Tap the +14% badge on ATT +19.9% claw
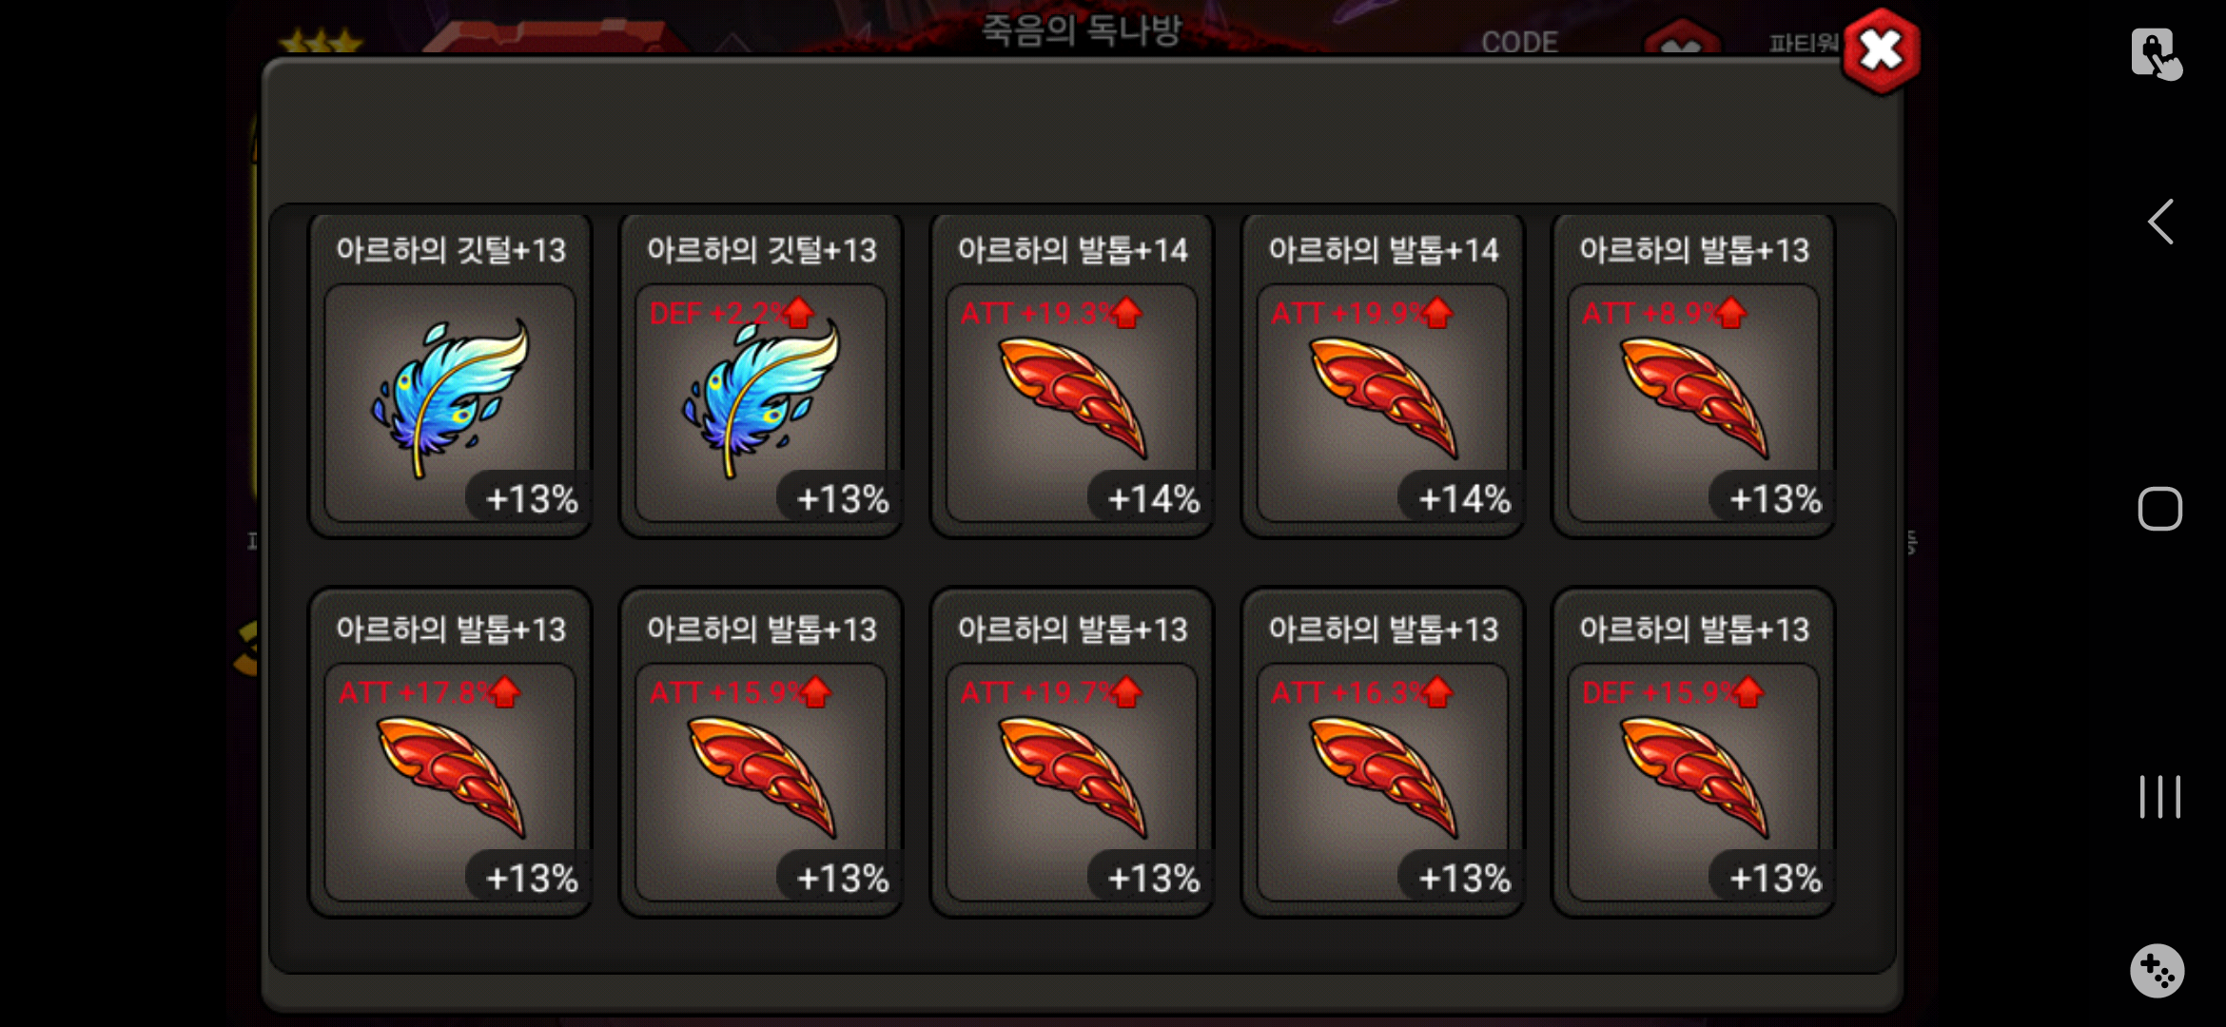Viewport: 2226px width, 1027px height. 1462,498
